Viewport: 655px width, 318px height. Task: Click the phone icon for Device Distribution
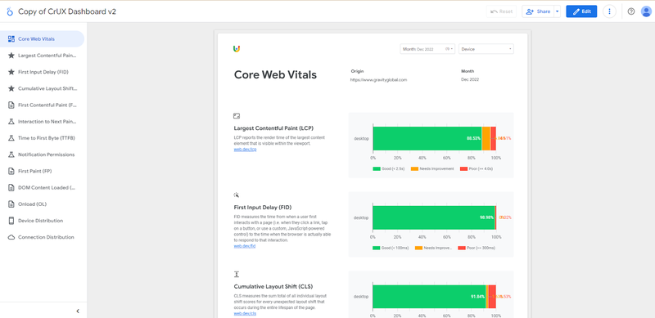pos(11,221)
